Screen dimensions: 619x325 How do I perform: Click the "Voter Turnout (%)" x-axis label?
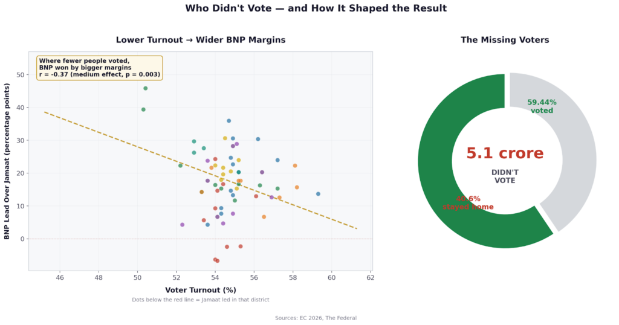pos(201,290)
